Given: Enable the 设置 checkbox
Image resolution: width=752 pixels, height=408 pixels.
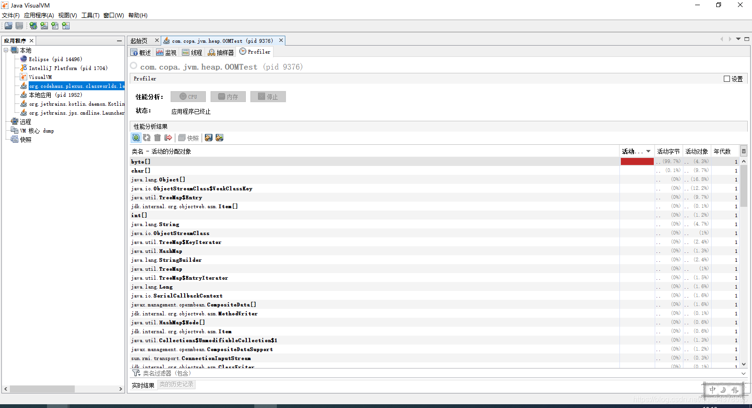Looking at the screenshot, I should [727, 79].
